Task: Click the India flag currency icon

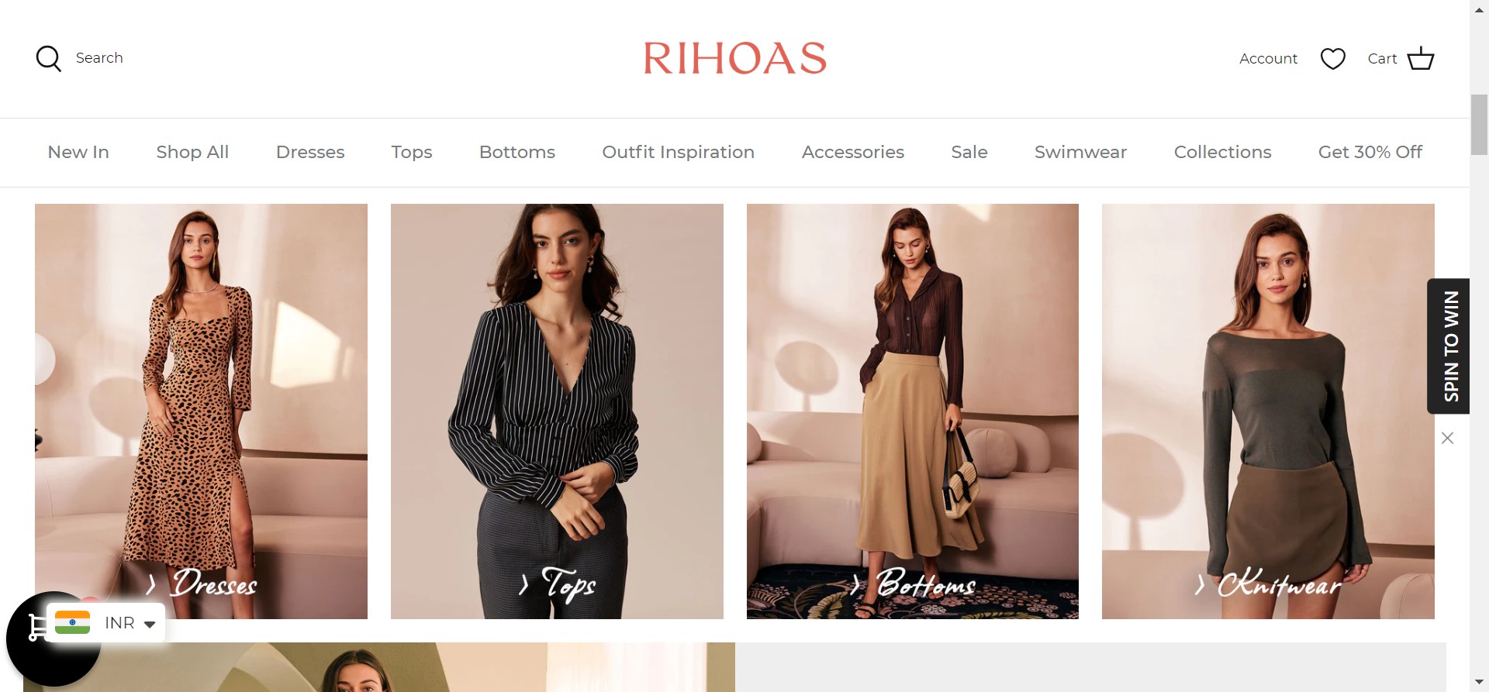Action: click(x=73, y=622)
